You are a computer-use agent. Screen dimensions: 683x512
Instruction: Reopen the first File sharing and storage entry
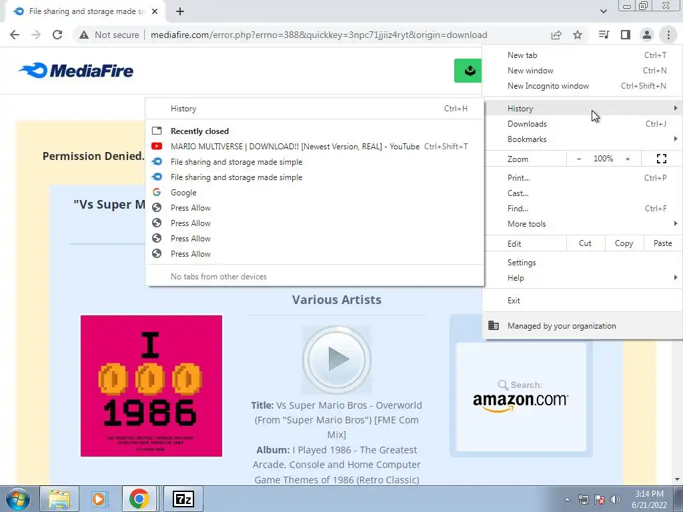point(315,162)
